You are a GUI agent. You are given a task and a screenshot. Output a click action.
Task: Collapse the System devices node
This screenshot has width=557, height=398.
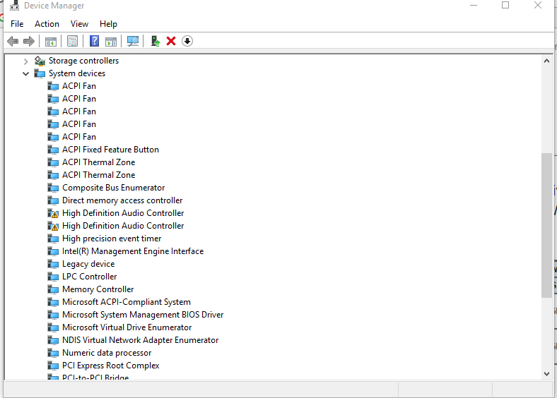(25, 74)
